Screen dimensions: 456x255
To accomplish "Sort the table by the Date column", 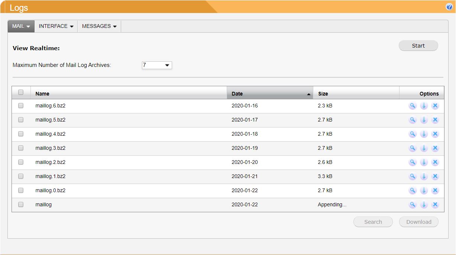I will [270, 93].
